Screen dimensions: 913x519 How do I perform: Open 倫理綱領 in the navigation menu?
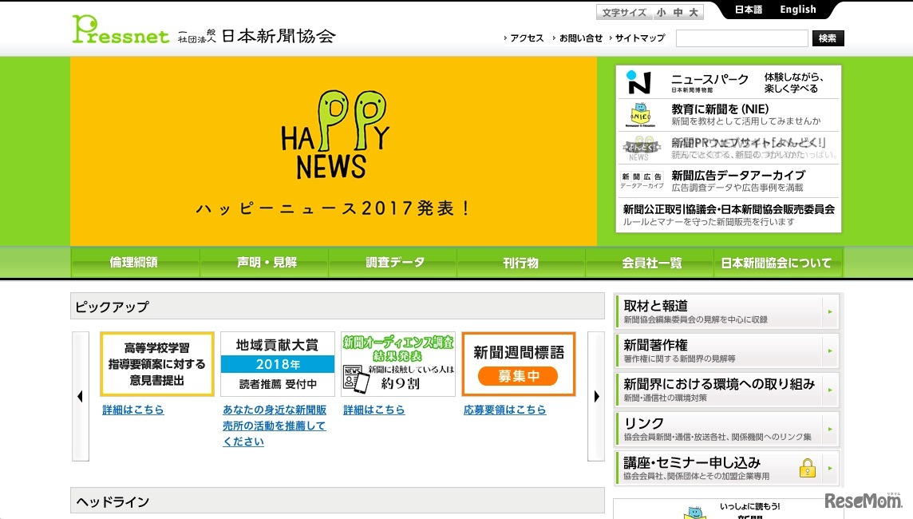point(134,263)
